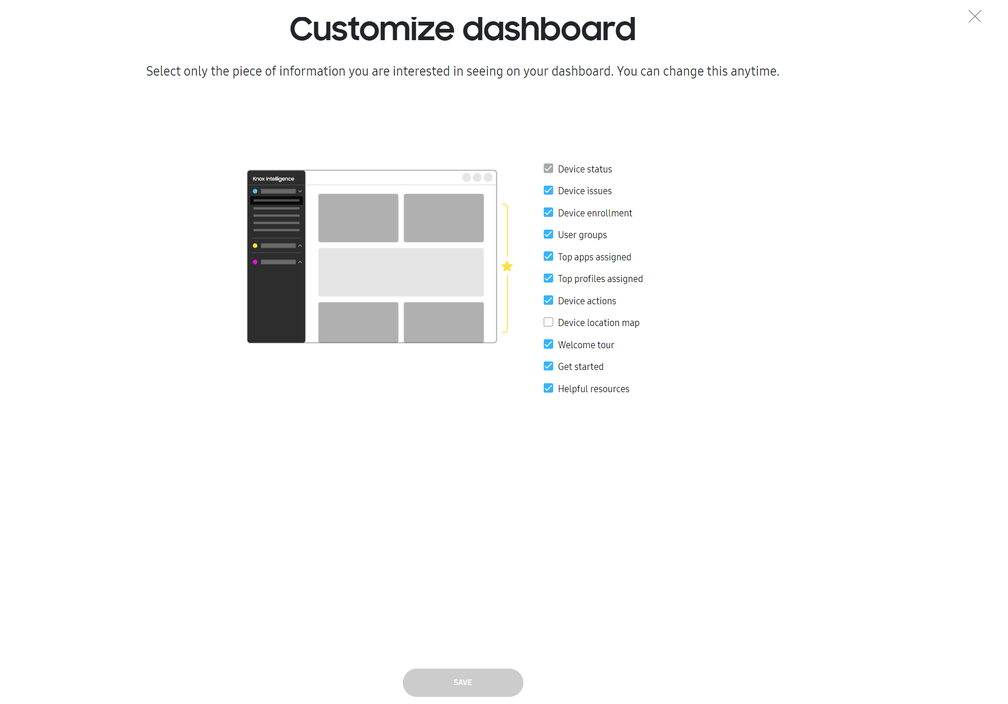Click the Helpful resources checked icon

tap(548, 388)
